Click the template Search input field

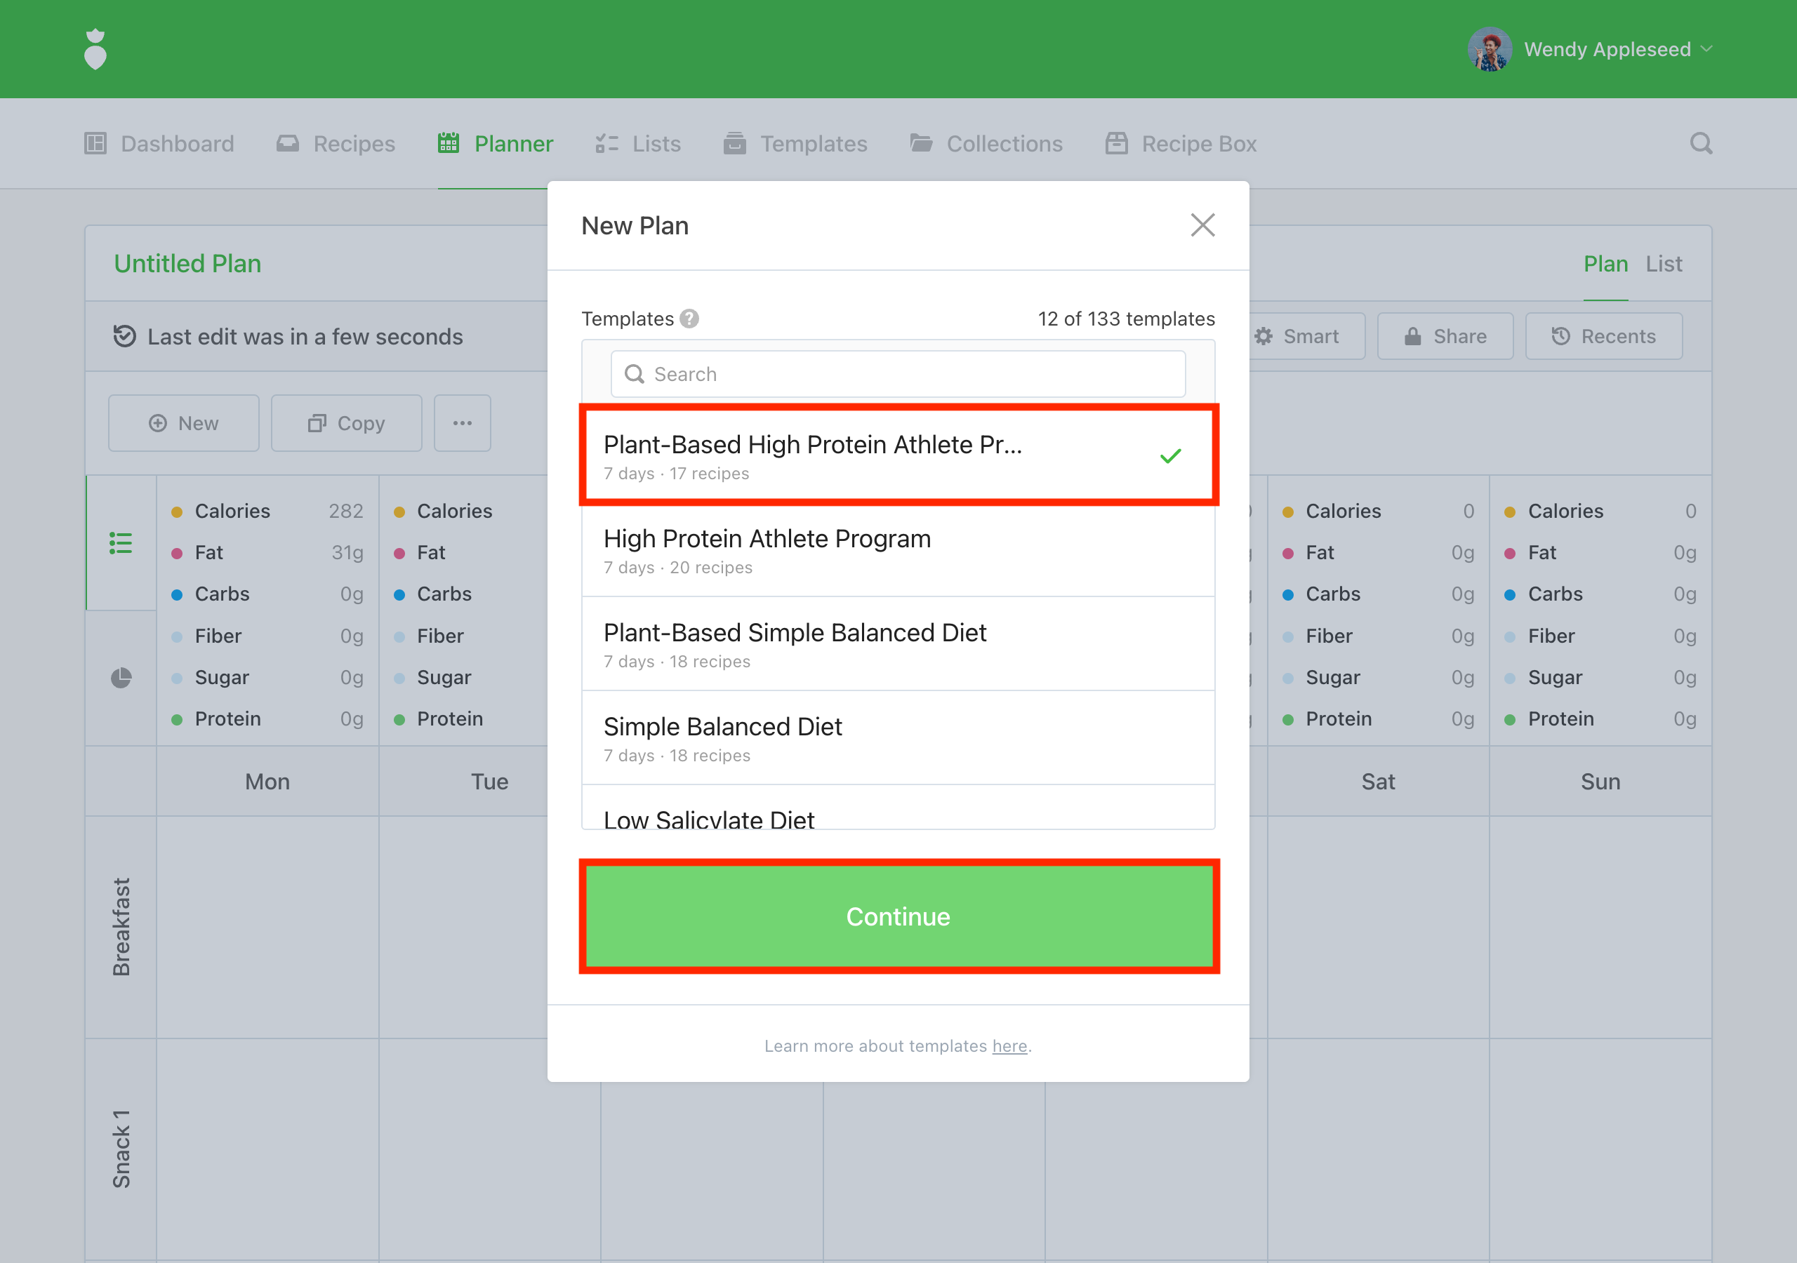pyautogui.click(x=898, y=374)
